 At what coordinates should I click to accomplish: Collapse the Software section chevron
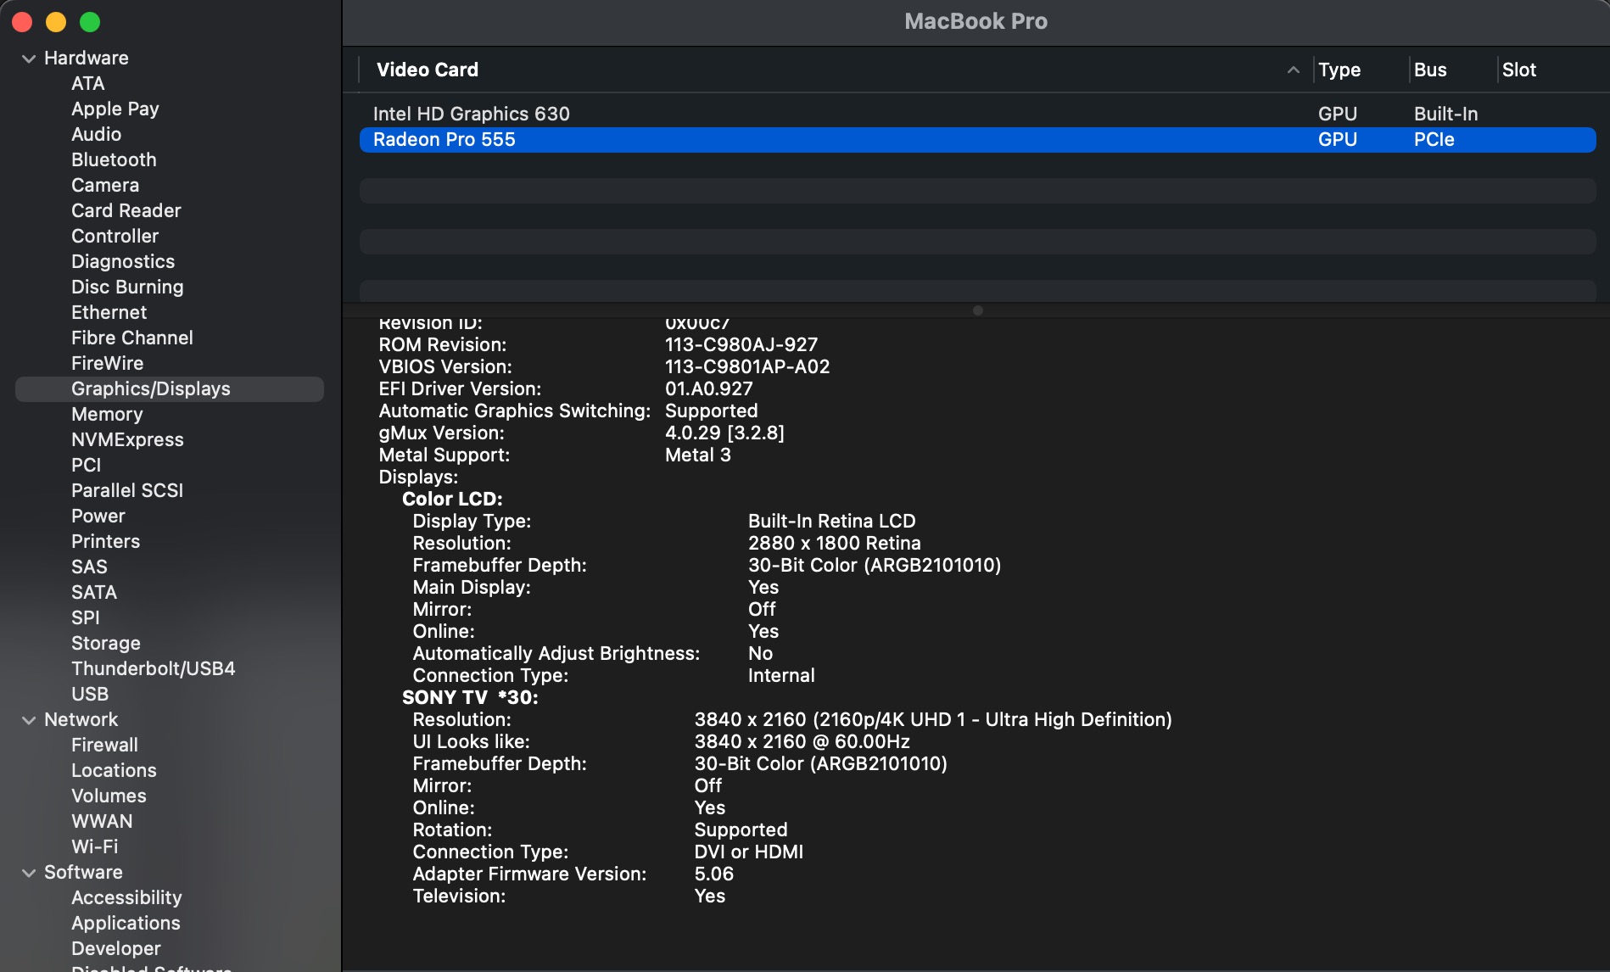click(29, 873)
